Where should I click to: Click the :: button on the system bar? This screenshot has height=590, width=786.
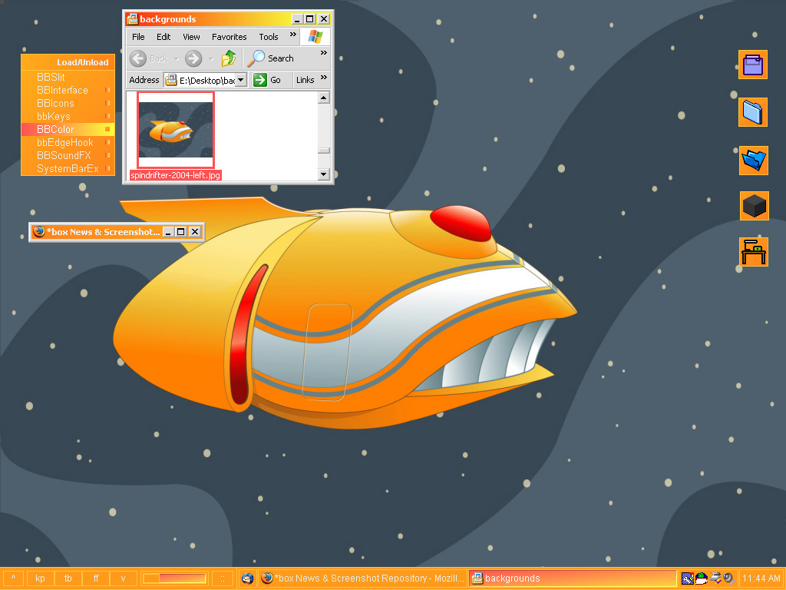(x=223, y=578)
